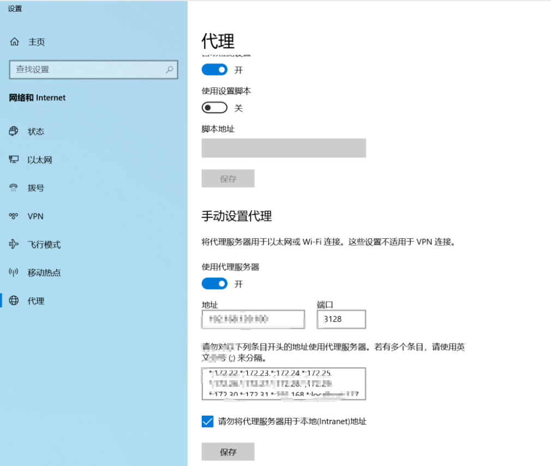
Task: Turn off the automatic detect settings toggle
Action: point(214,70)
